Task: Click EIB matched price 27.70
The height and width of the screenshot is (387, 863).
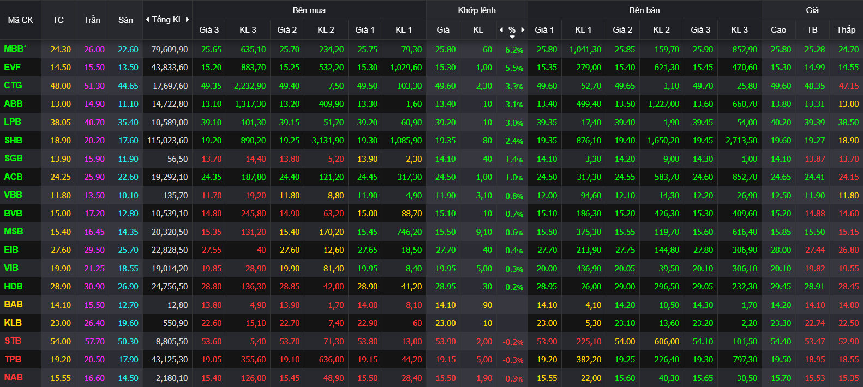Action: click(x=445, y=250)
